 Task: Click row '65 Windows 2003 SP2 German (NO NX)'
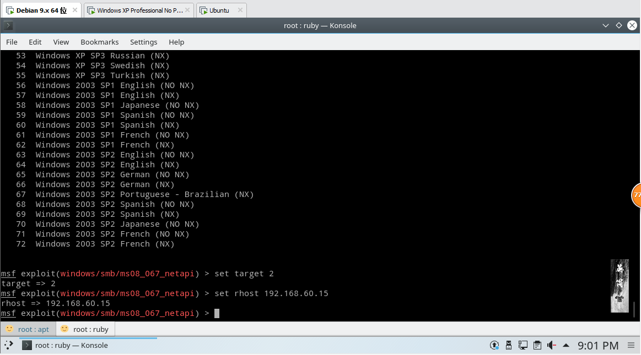(x=103, y=174)
